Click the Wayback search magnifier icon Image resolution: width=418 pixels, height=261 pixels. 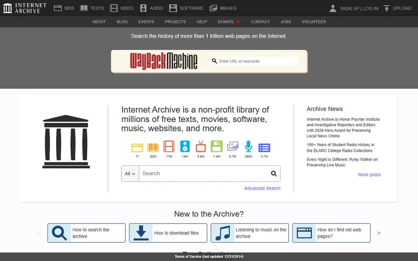(x=214, y=61)
